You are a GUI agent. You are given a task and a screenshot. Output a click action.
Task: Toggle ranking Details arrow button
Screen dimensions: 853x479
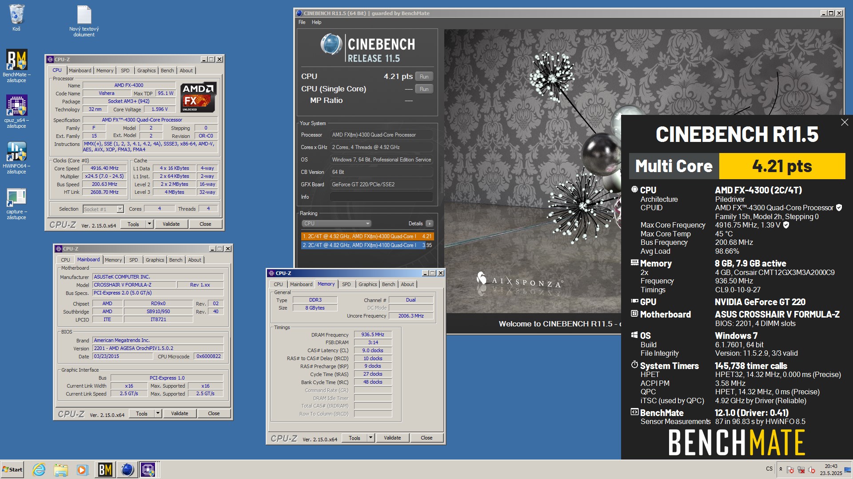click(429, 224)
